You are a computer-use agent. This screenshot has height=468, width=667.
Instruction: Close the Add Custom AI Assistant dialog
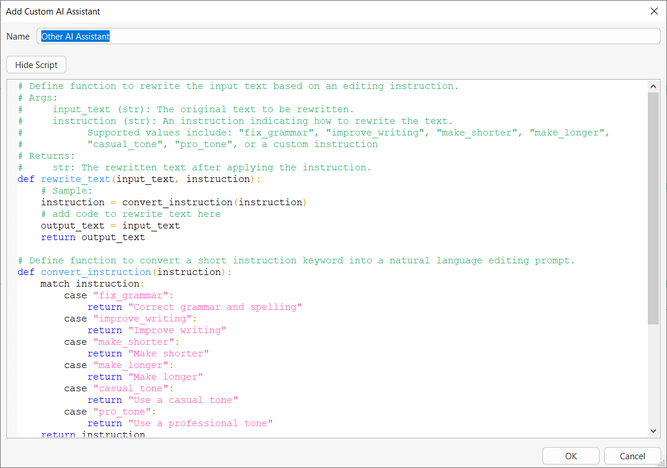tap(653, 11)
